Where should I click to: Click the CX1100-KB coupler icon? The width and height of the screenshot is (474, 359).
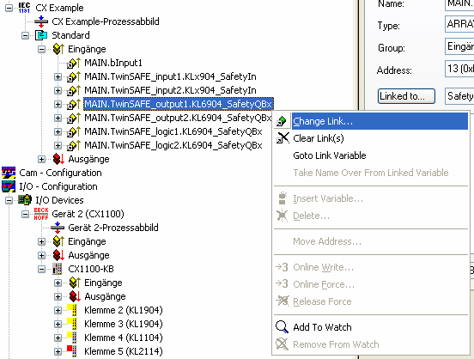click(x=58, y=269)
